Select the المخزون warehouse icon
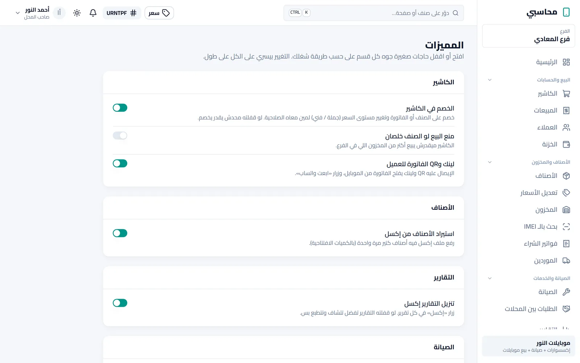This screenshot has height=363, width=580. pyautogui.click(x=566, y=210)
